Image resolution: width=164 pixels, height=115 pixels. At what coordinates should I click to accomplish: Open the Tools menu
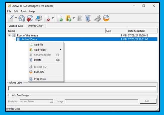pyautogui.click(x=24, y=11)
